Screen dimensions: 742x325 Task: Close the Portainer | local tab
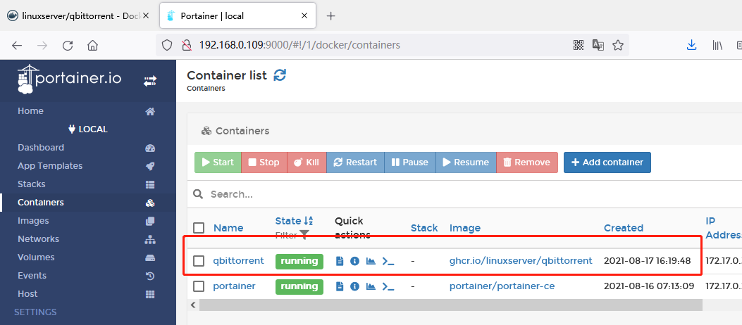(x=304, y=15)
